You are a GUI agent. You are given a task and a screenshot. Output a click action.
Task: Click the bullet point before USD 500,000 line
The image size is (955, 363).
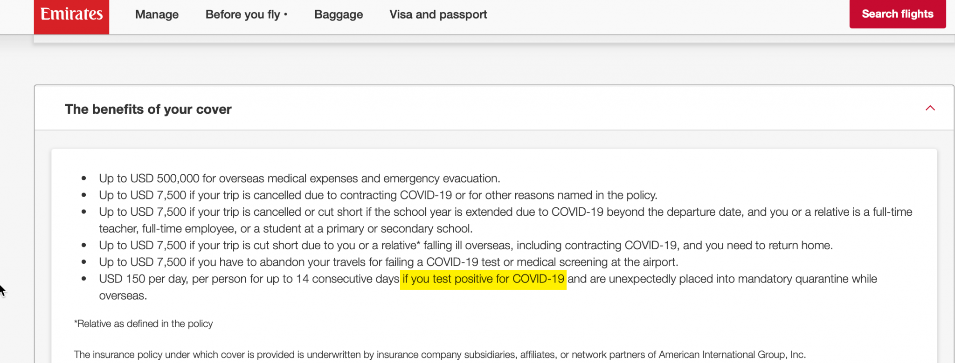[84, 178]
